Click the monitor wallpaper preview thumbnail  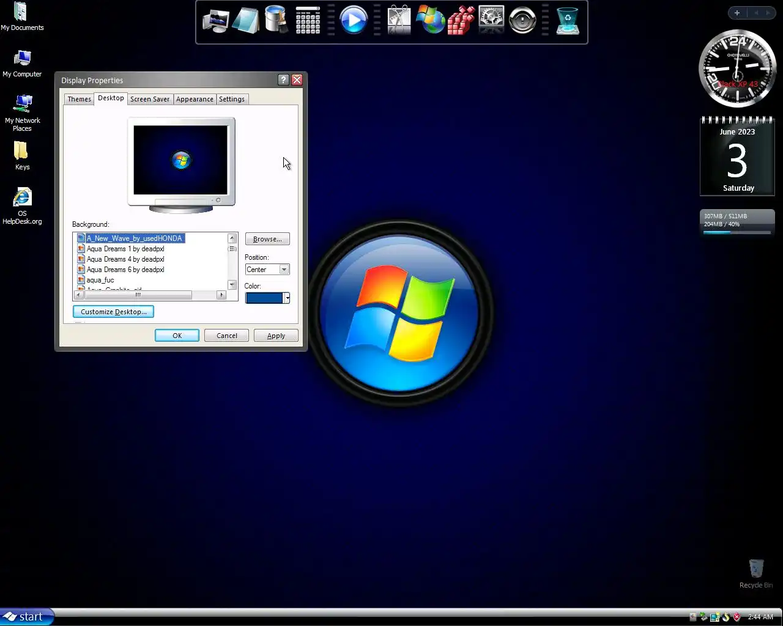(180, 160)
